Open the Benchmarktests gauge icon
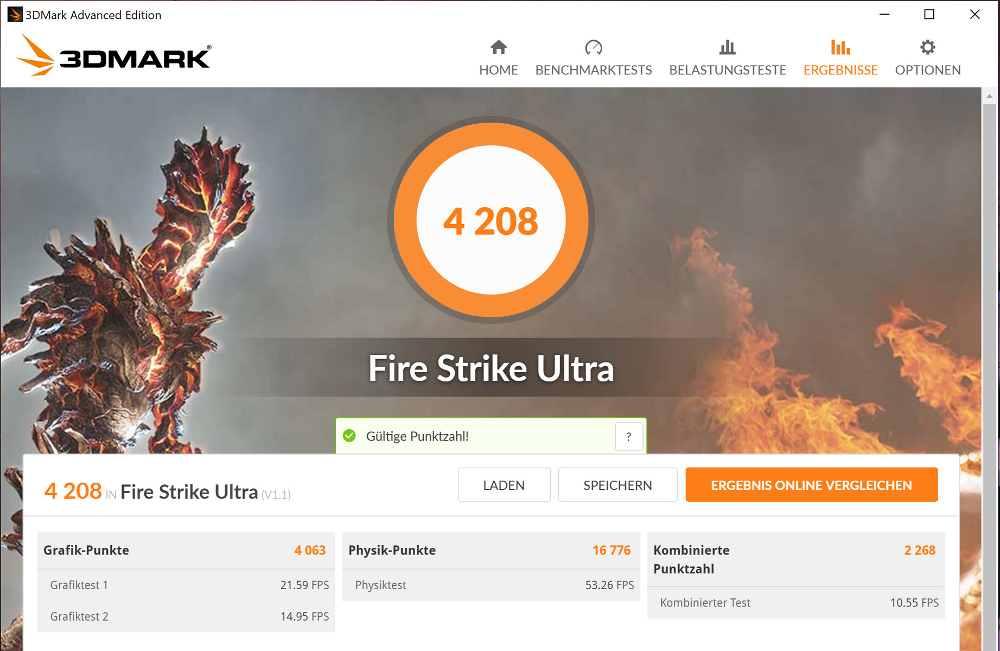The width and height of the screenshot is (1000, 651). tap(593, 47)
